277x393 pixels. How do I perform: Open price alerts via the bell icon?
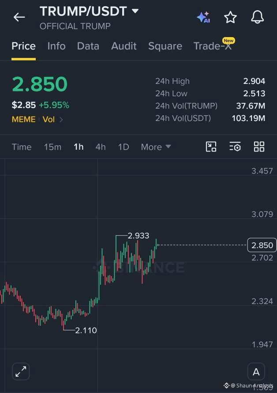tap(258, 17)
